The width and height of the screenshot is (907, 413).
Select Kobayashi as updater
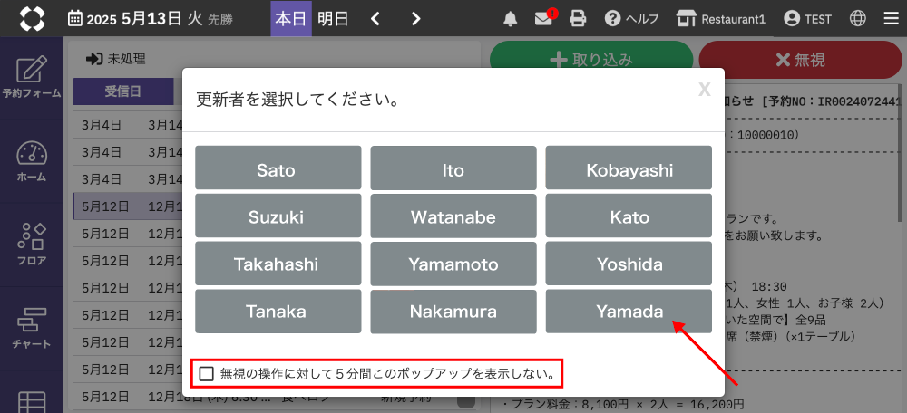[629, 168]
